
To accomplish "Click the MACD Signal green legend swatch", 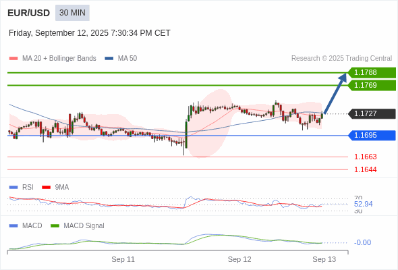I will pyautogui.click(x=55, y=226).
